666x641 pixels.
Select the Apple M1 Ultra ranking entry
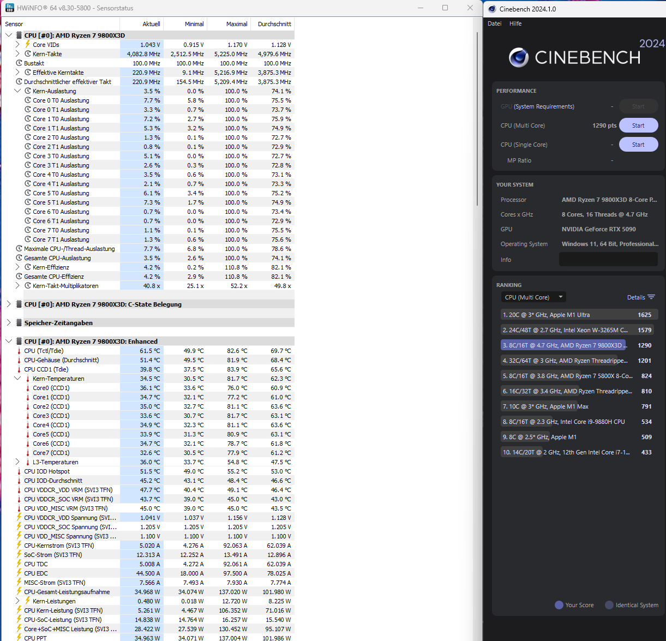(x=579, y=315)
